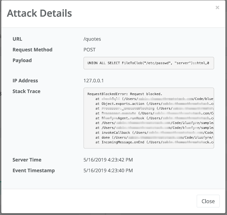The width and height of the screenshot is (227, 215).
Task: Select the 127.0.0.1 IP address
Action: click(x=94, y=81)
